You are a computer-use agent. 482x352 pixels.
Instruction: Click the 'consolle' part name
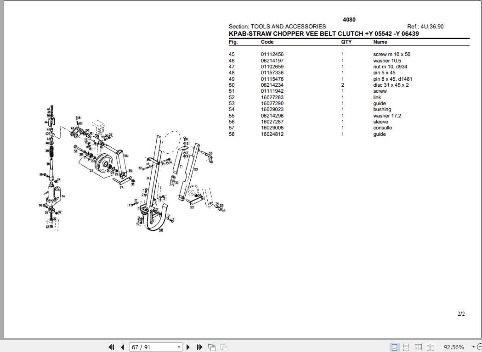pos(382,128)
